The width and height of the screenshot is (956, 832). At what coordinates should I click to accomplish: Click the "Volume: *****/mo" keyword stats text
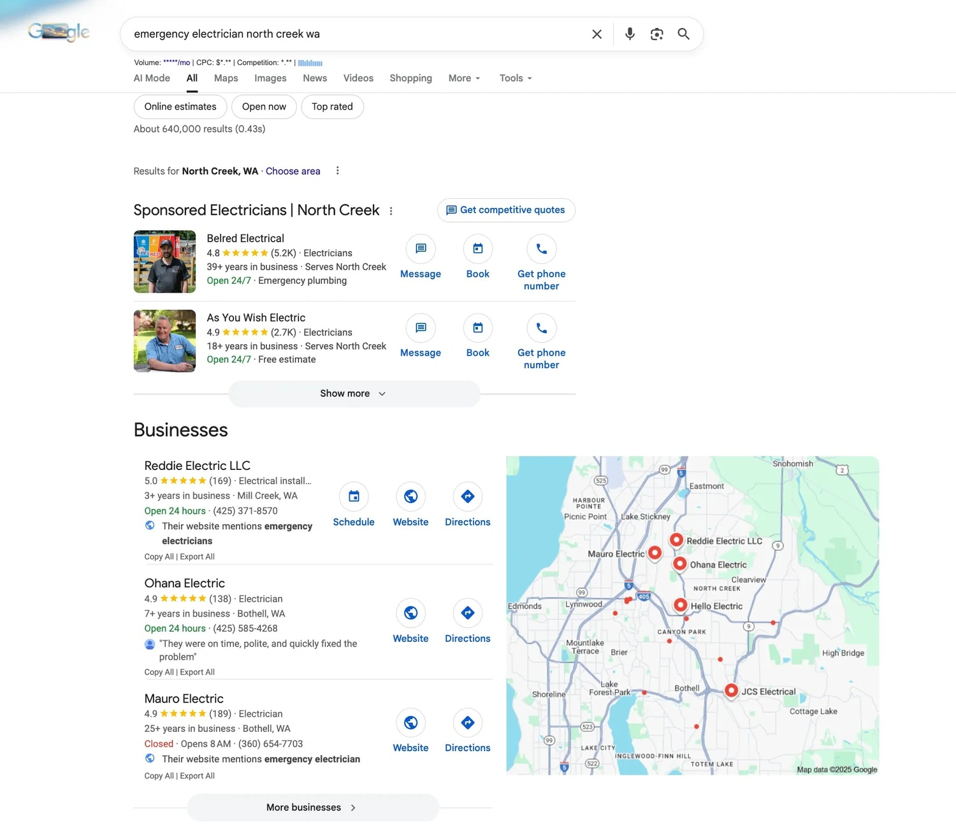[162, 62]
